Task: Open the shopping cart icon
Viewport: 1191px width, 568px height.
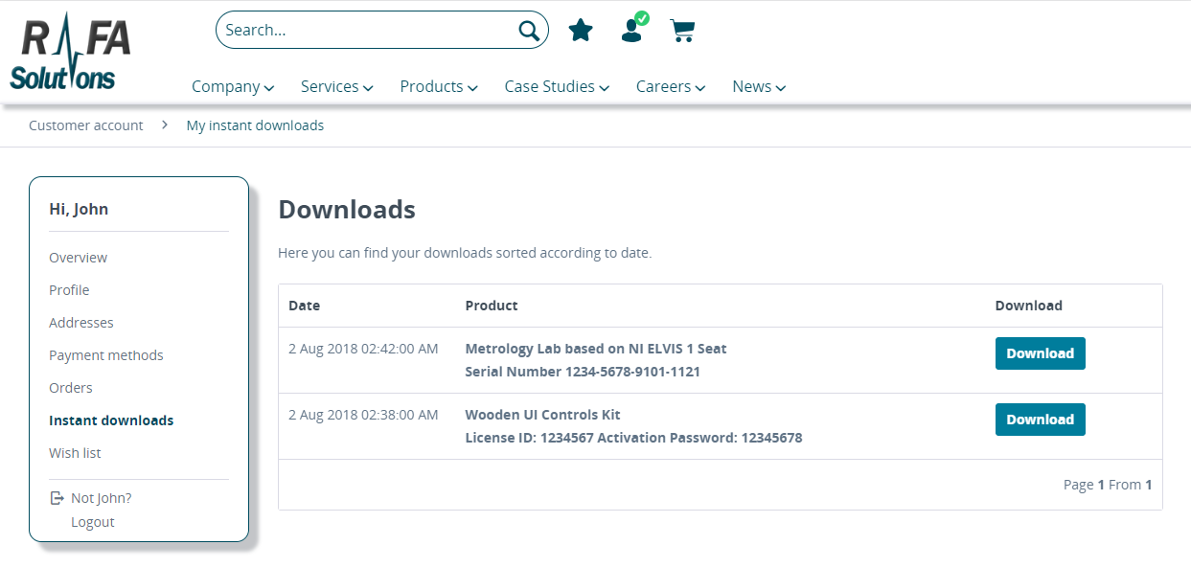Action: [x=682, y=31]
